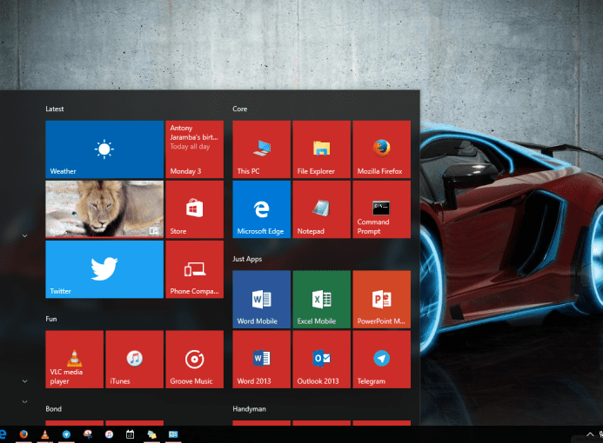Expand the chevron just above Bond group
603x443 pixels.
[24, 402]
